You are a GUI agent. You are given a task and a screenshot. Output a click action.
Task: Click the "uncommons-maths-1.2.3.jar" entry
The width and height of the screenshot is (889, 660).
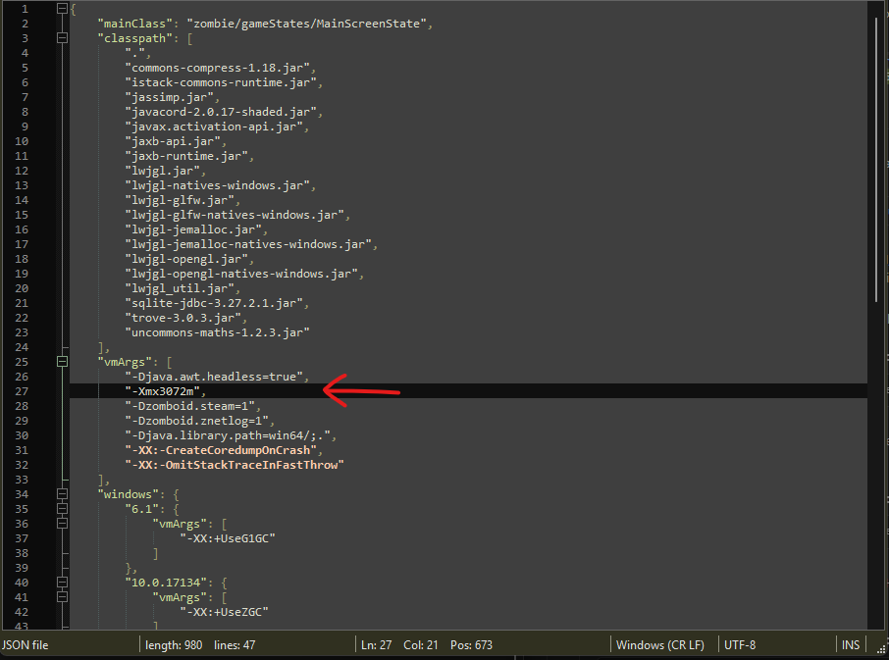coord(217,333)
